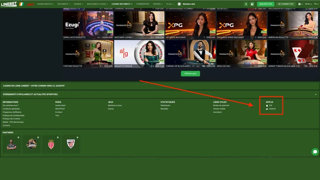This screenshot has width=320, height=180.
Task: Open the live chat bubble
Action: [x=315, y=152]
